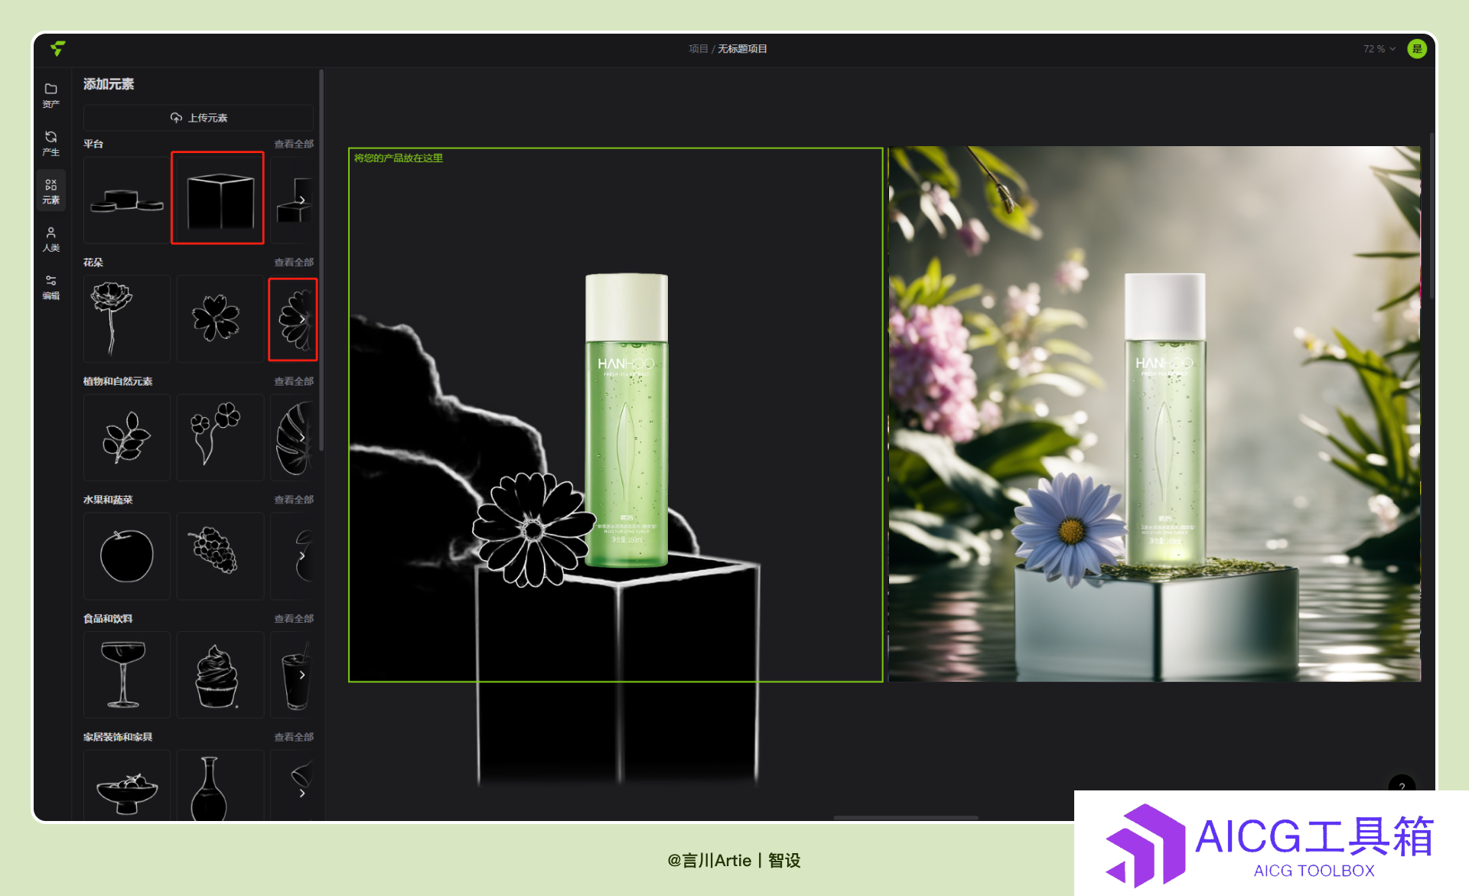The height and width of the screenshot is (896, 1469).
Task: View all in the 家居装饰和家具 section
Action: [x=294, y=737]
